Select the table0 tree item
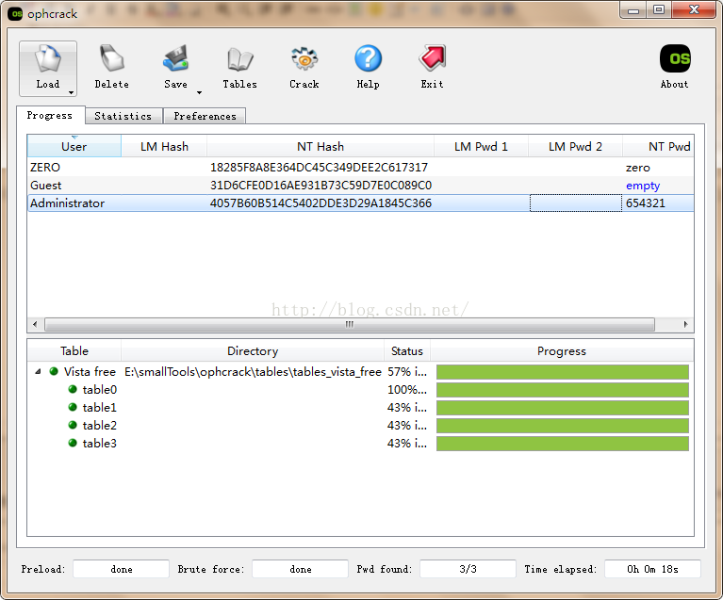 pos(100,389)
